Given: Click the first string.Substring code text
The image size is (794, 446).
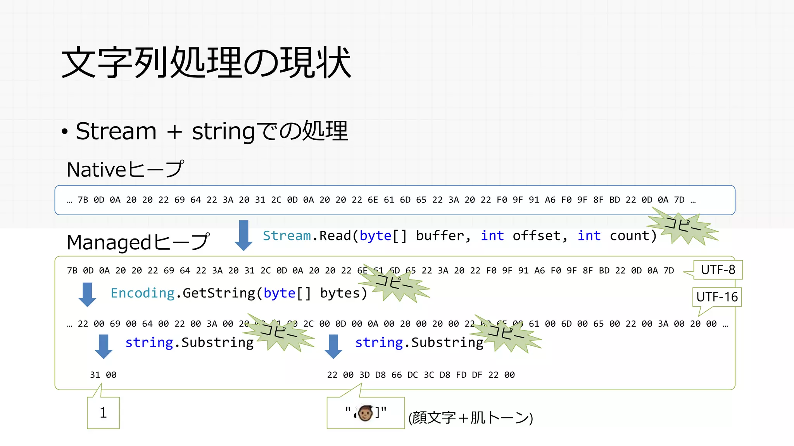Looking at the screenshot, I should point(189,343).
